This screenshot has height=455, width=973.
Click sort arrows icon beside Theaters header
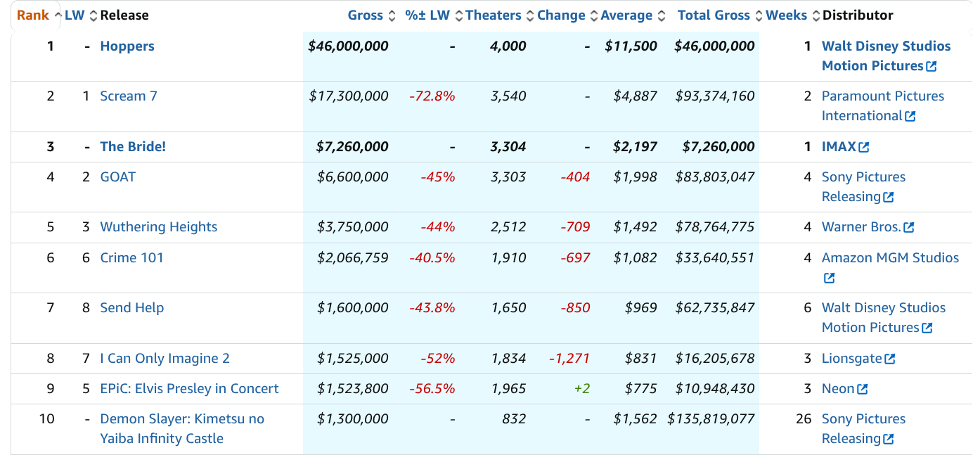pyautogui.click(x=529, y=15)
